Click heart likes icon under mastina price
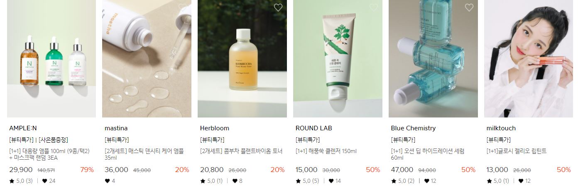The image size is (578, 194). [107, 181]
